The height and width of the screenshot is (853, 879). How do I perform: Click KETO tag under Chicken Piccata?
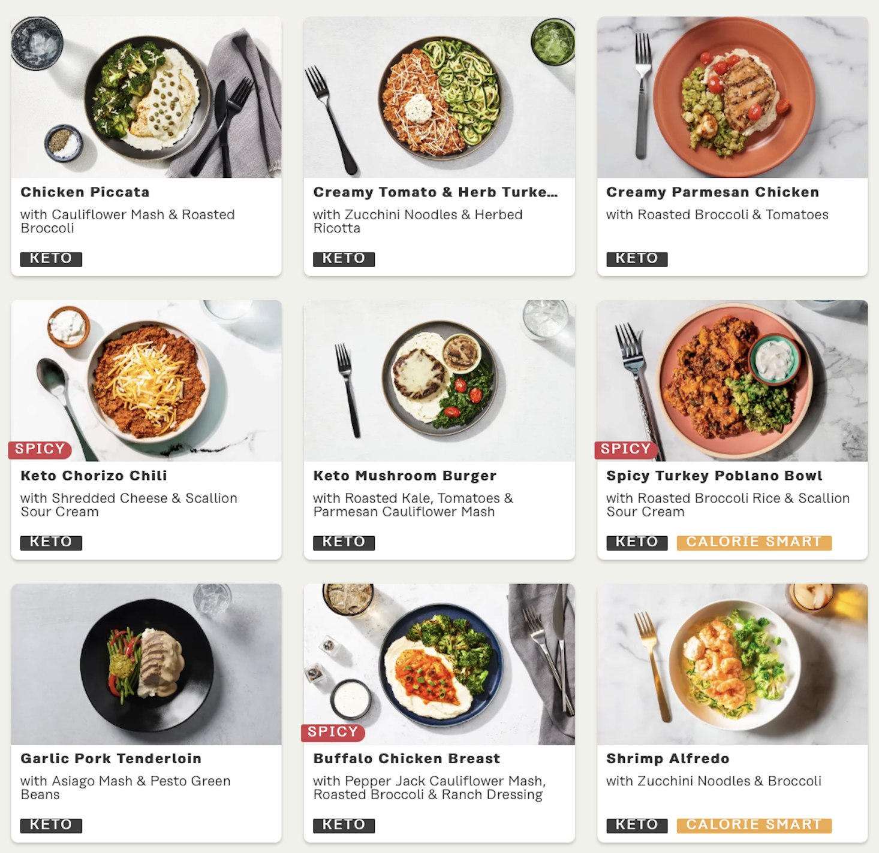[51, 259]
